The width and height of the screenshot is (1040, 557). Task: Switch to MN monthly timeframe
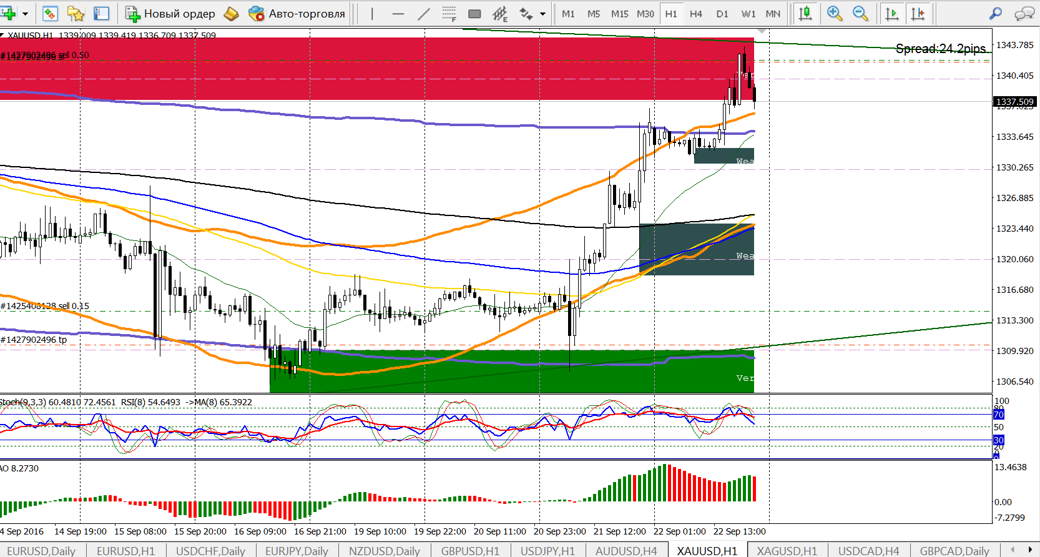(773, 14)
